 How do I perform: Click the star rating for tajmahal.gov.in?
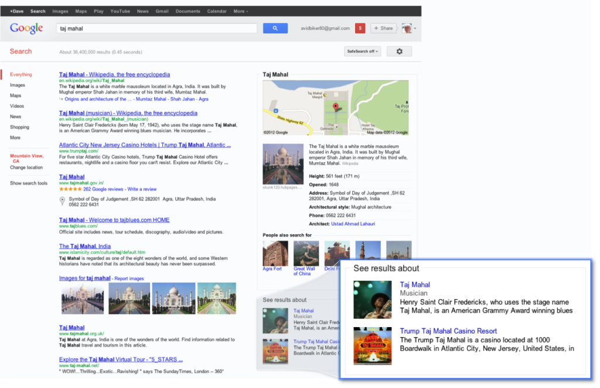tap(70, 189)
